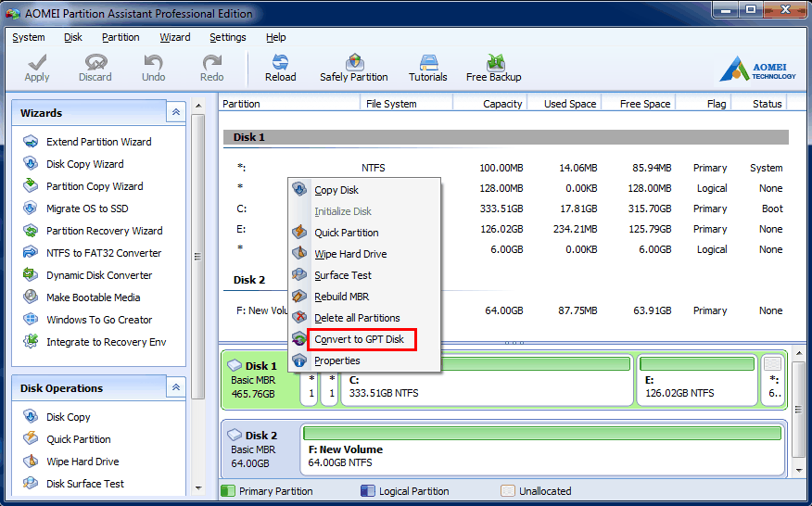Click the Undo arrow icon

point(153,63)
